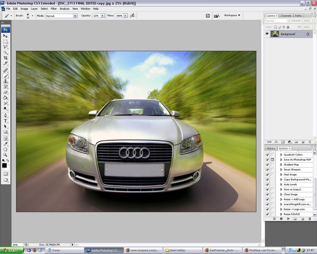Image resolution: width=317 pixels, height=254 pixels.
Task: Enable airbrush in options bar
Action: [x=132, y=16]
